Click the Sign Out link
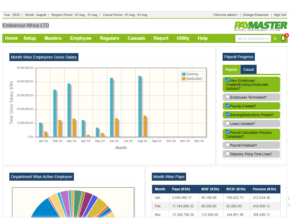Screen dimensions: 290x219 tap(280, 15)
